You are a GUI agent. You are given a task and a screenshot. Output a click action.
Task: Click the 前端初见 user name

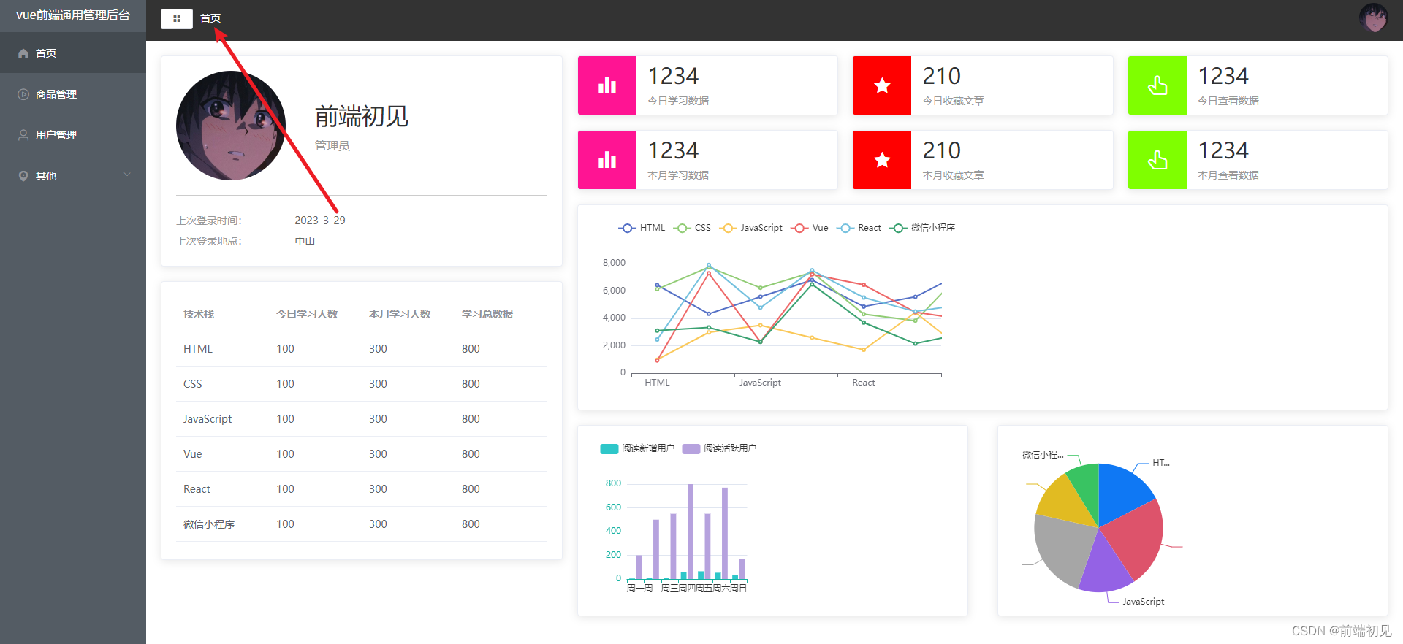361,116
